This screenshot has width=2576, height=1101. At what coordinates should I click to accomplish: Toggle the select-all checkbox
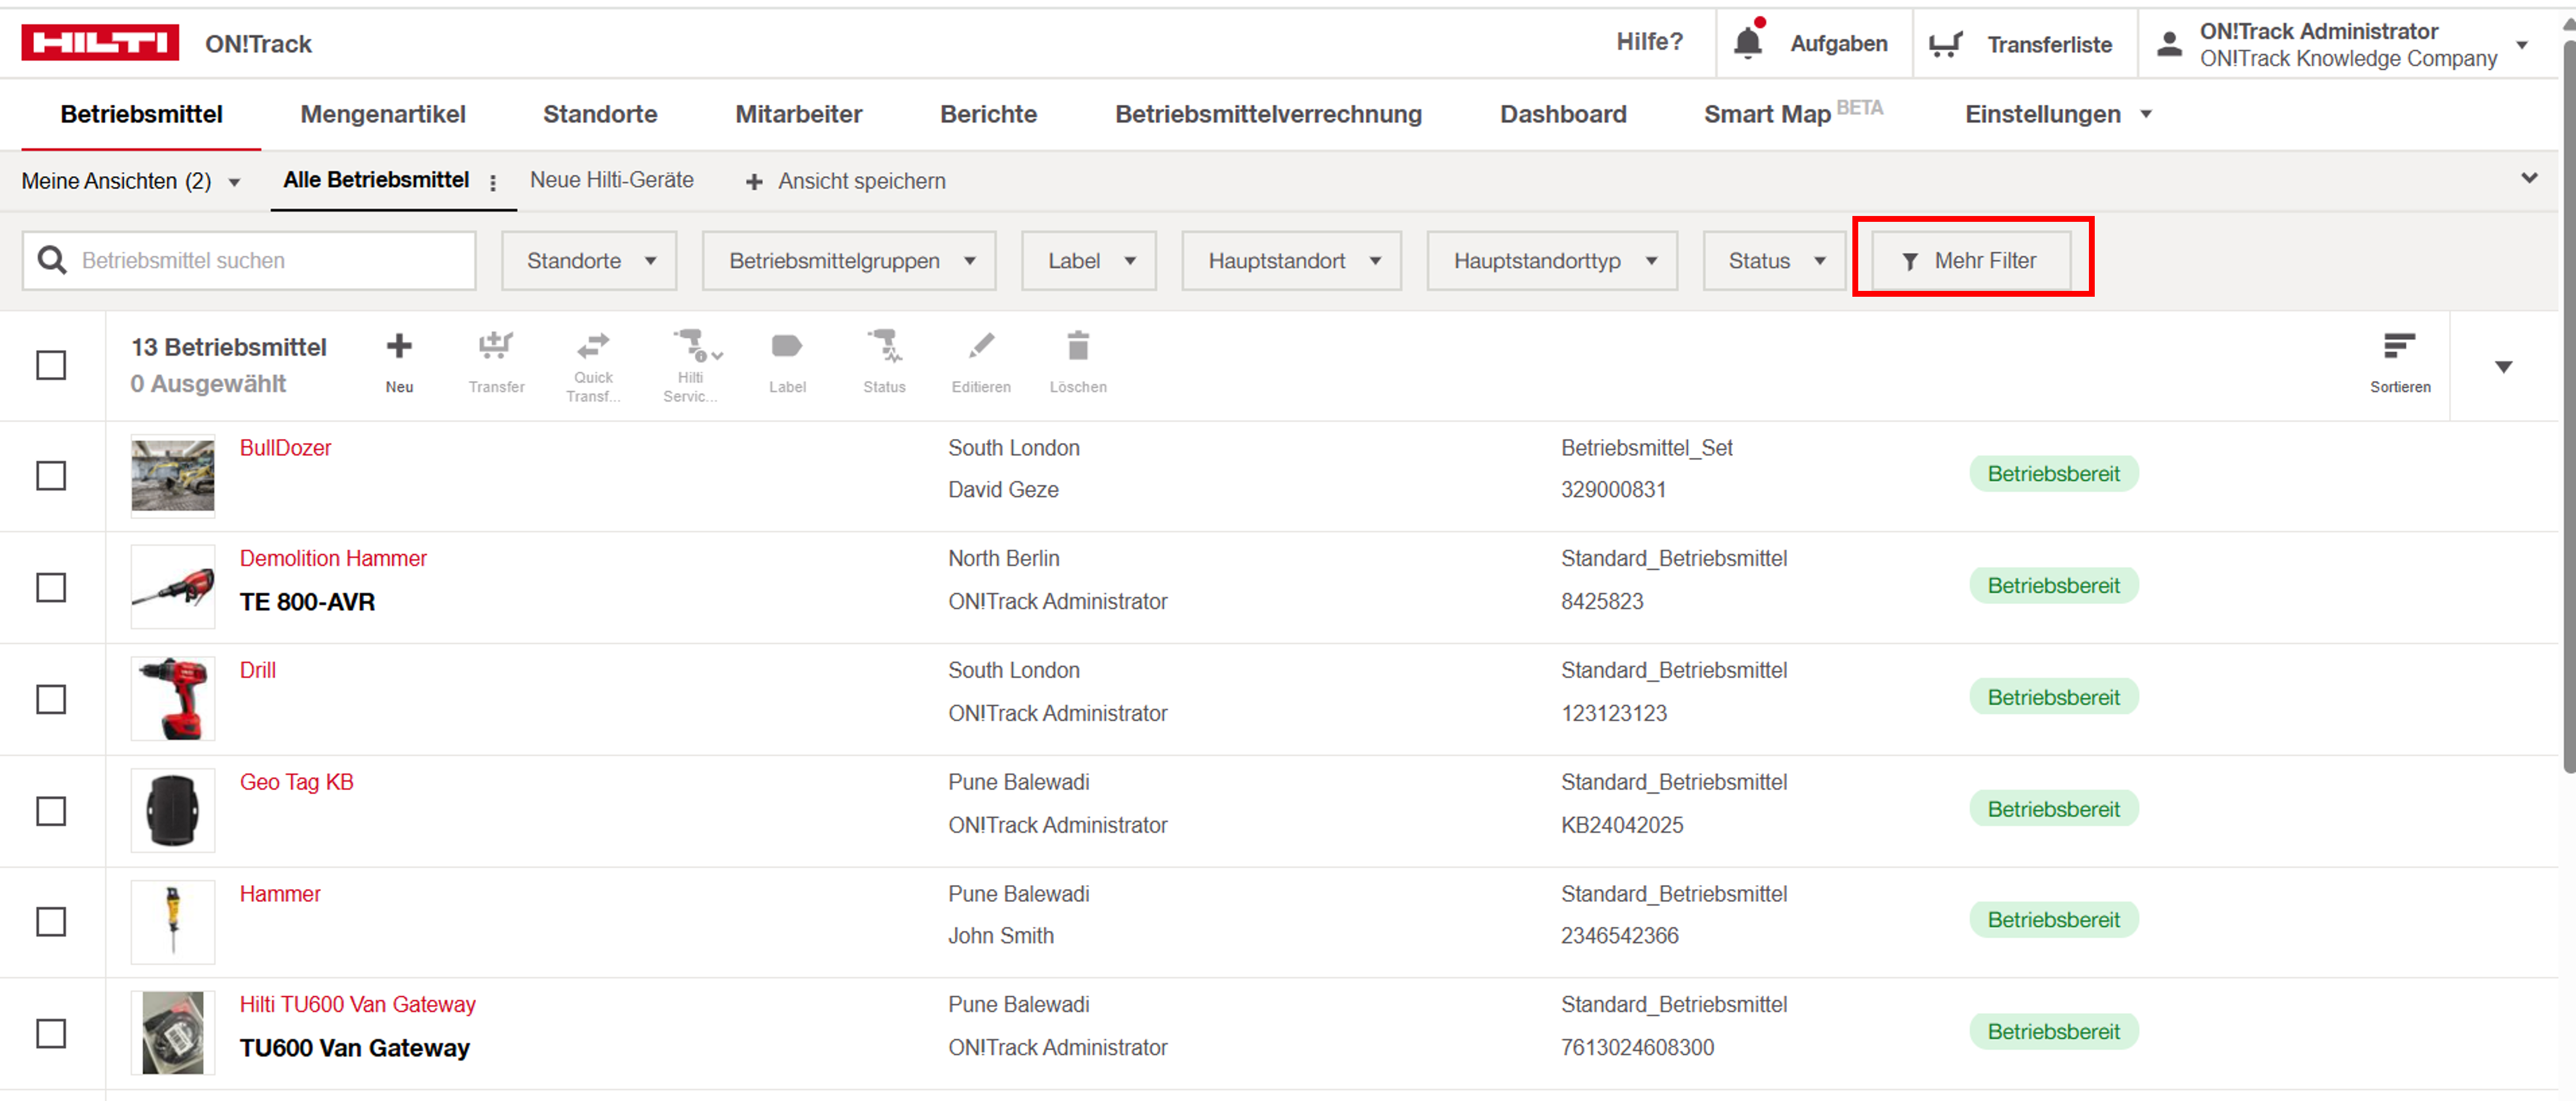point(51,365)
